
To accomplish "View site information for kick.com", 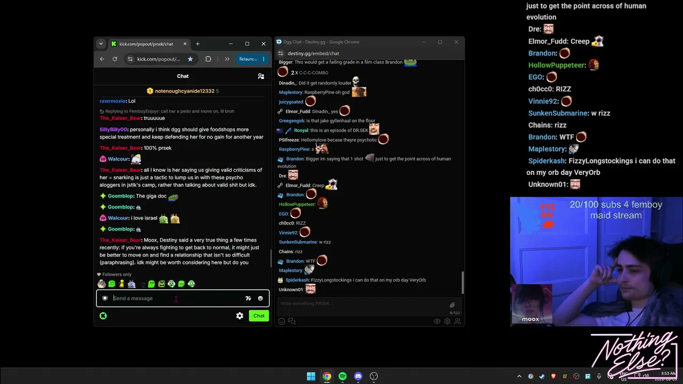I will coord(130,59).
